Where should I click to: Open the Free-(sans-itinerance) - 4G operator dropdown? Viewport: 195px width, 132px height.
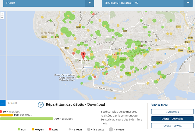pos(147,3)
